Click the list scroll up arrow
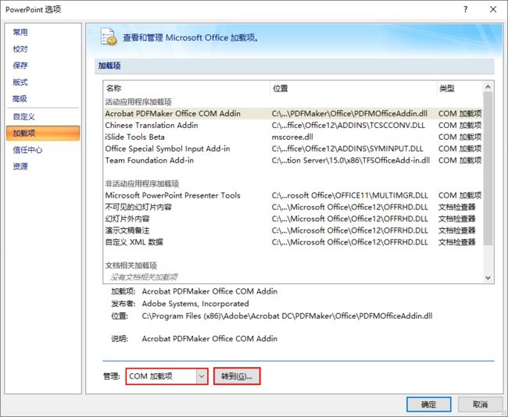Viewport: 508px width, 417px height. click(488, 87)
